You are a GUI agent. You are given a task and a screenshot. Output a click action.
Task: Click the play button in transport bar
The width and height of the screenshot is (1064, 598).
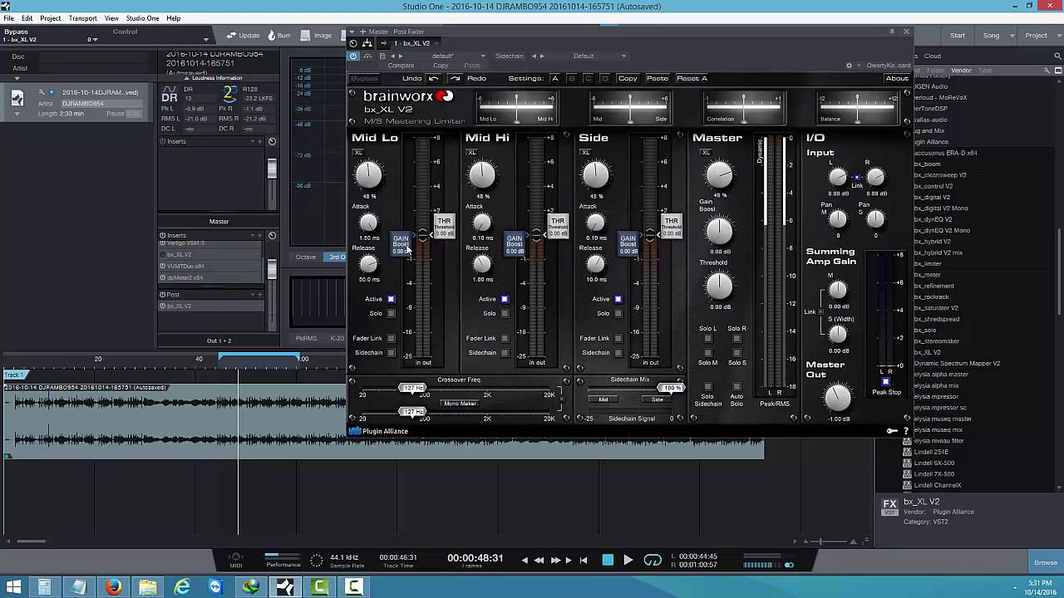pos(628,560)
